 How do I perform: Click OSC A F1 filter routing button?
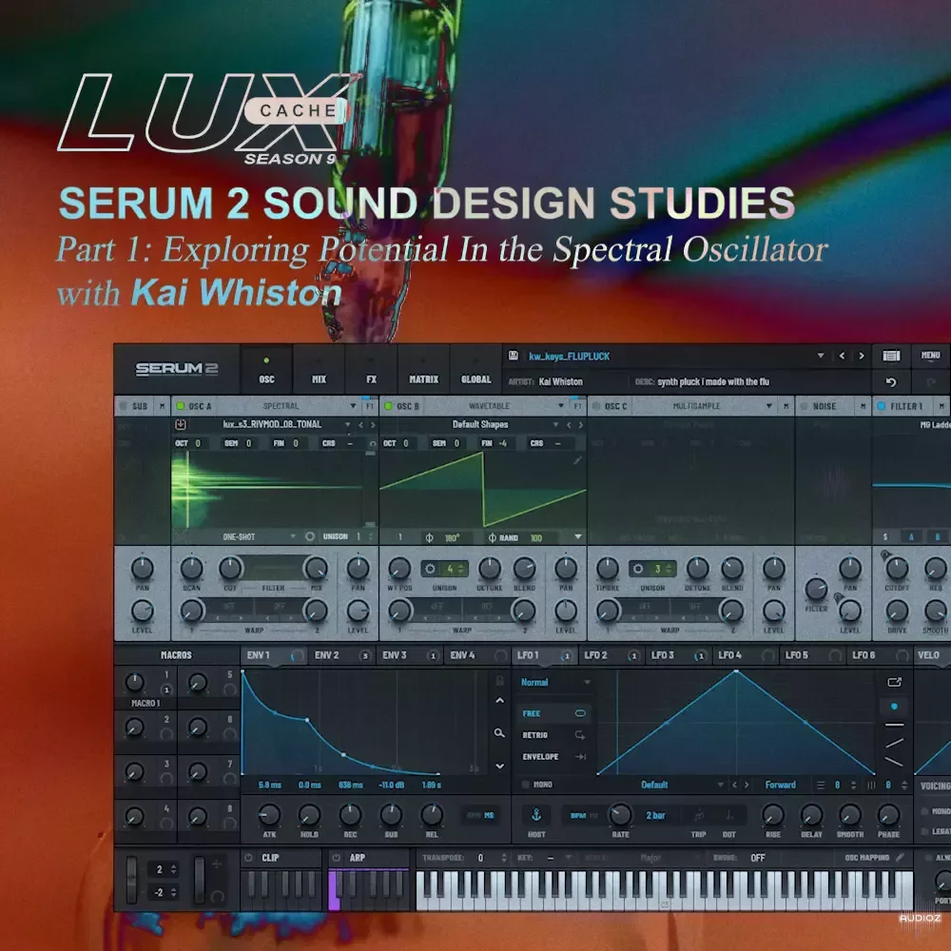click(x=369, y=406)
